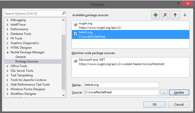
Task: Move package source up with arrow icon
Action: click(x=175, y=15)
